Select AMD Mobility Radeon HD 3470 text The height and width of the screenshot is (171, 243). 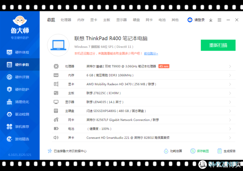click(121, 84)
